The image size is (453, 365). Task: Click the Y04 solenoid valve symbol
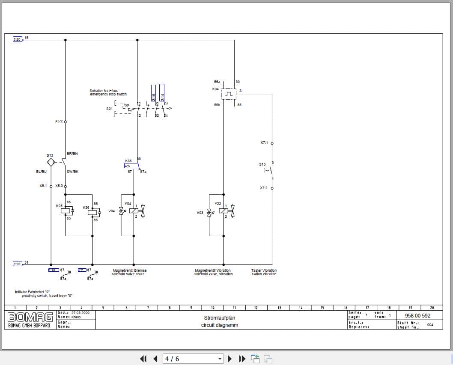[134, 211]
